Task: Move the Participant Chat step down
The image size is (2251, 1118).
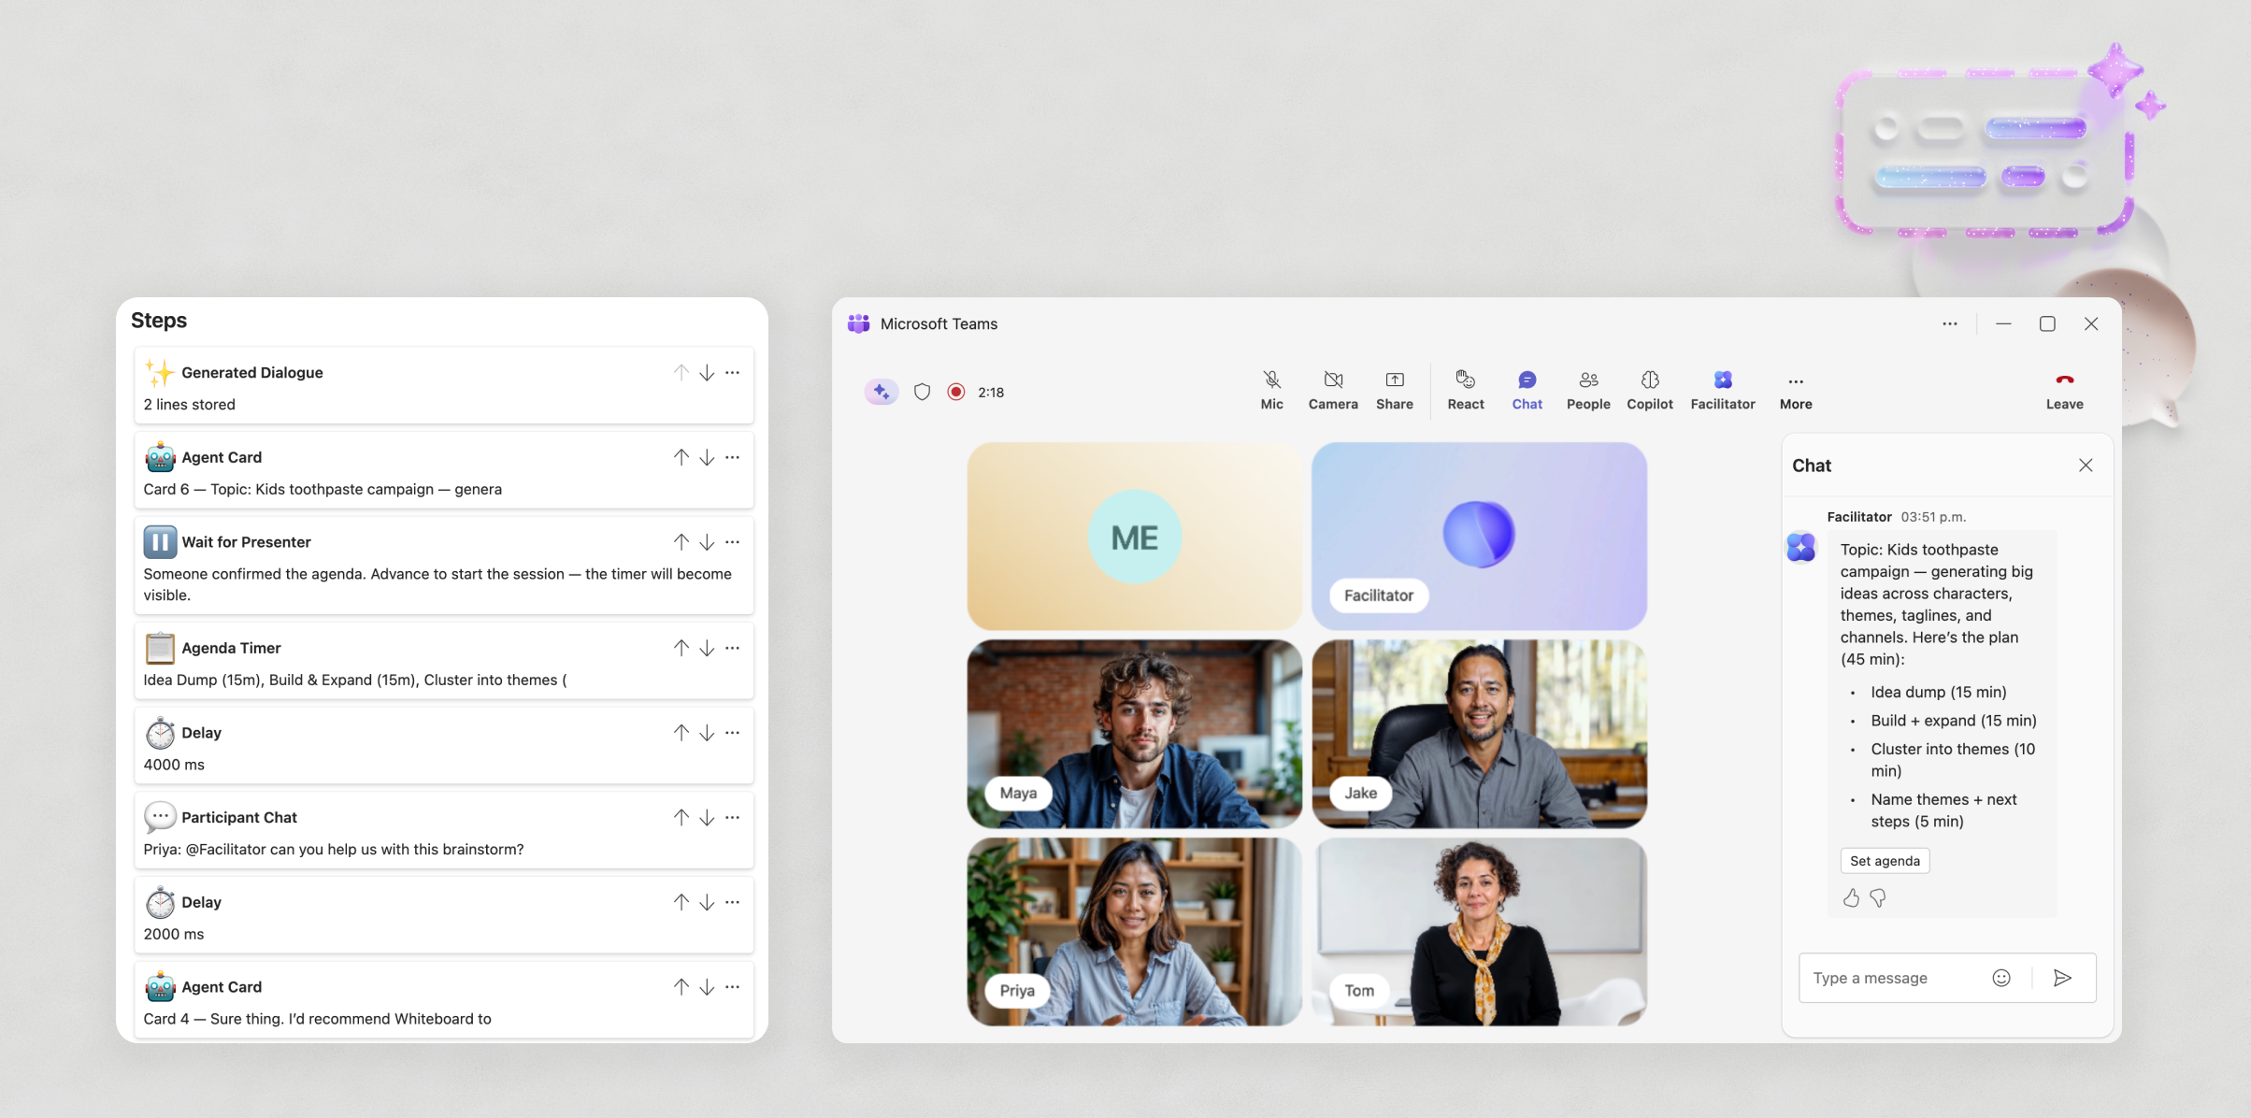Action: (707, 818)
